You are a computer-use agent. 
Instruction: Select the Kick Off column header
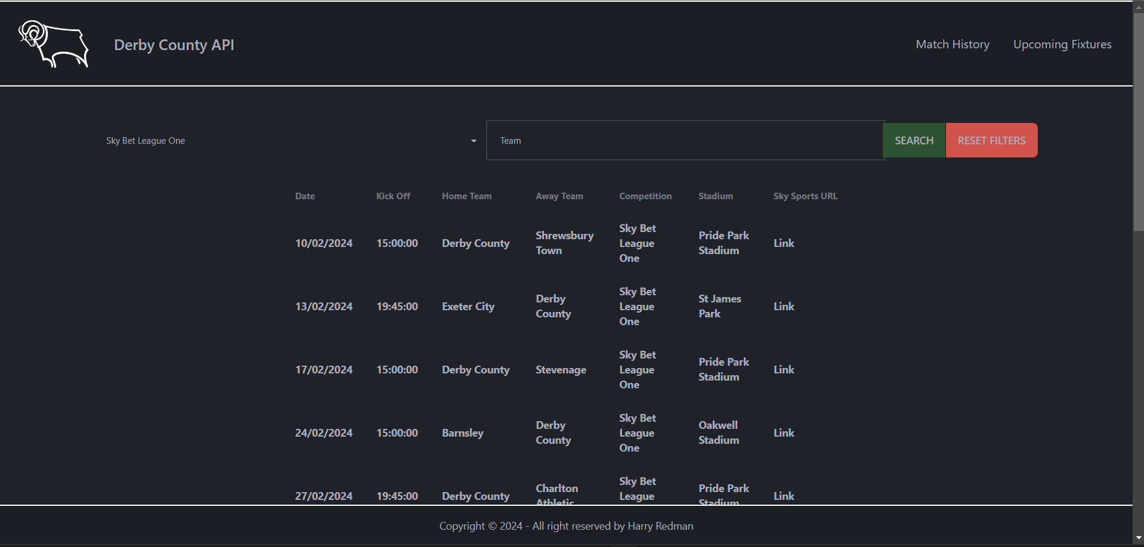tap(393, 196)
